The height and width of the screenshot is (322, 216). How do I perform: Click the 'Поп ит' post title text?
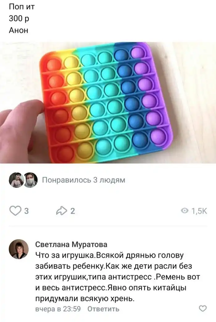(22, 7)
